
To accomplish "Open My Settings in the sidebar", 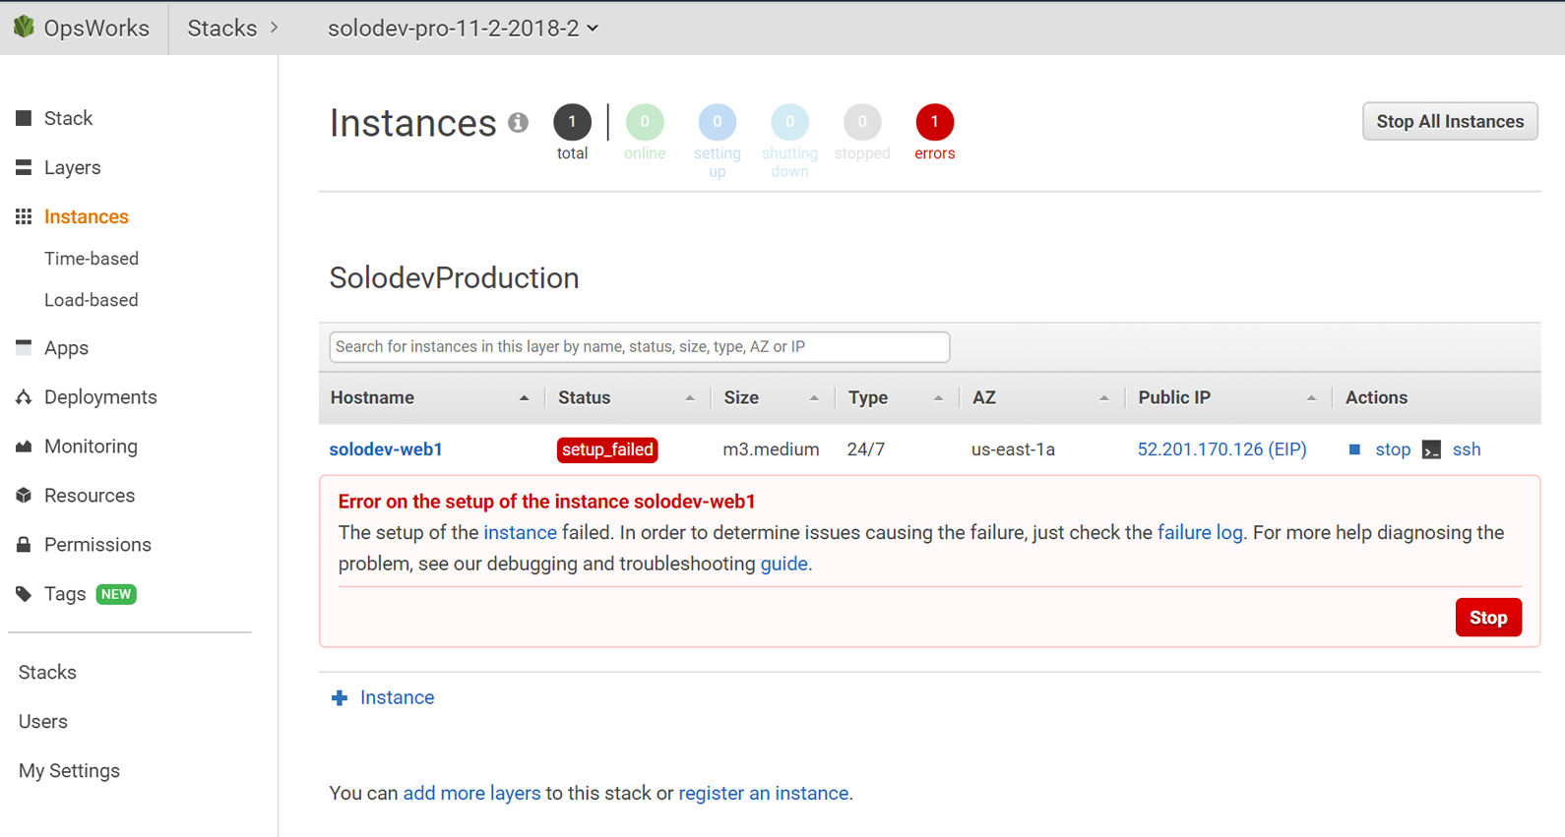I will (69, 771).
